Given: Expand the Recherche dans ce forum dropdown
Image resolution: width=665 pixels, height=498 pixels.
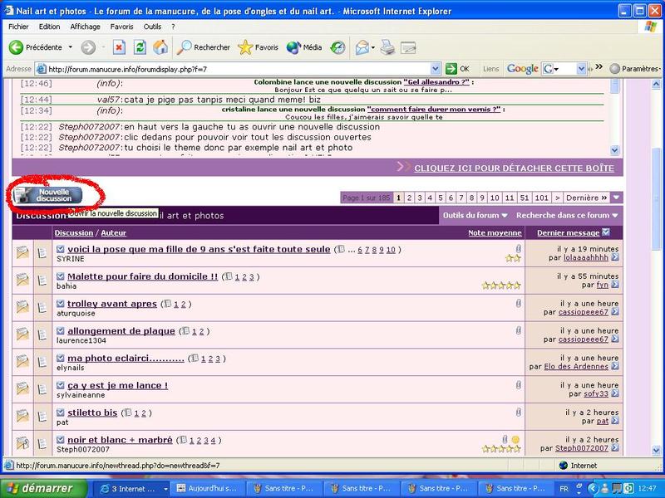Looking at the screenshot, I should pyautogui.click(x=569, y=216).
